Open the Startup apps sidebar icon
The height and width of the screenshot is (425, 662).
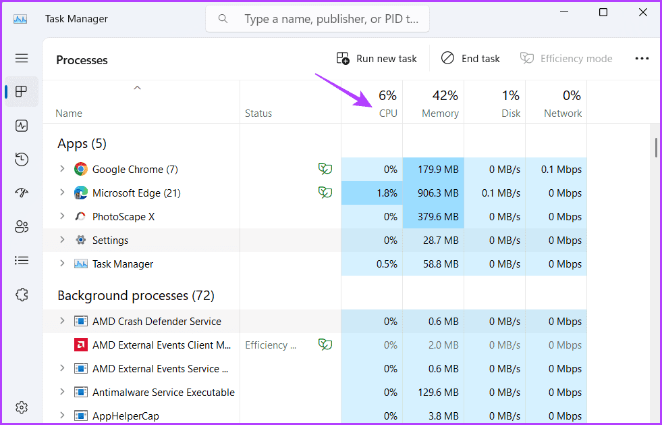[x=22, y=193]
